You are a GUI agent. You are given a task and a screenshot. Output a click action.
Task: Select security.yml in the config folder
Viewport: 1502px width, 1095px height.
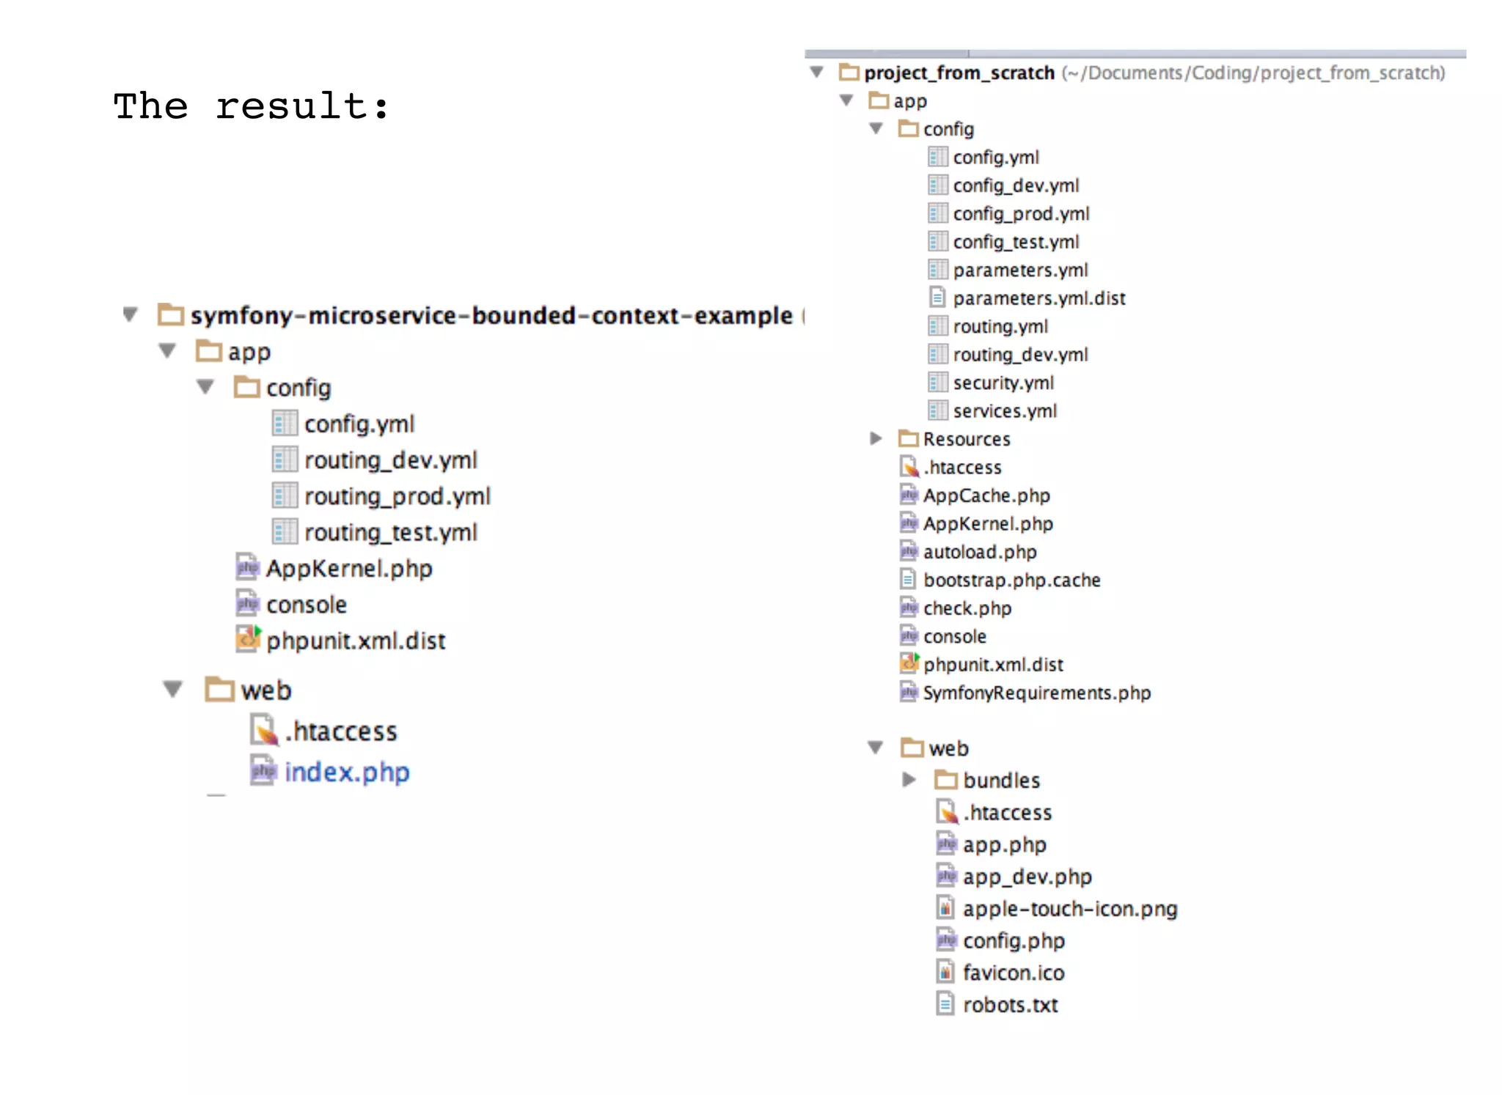click(1003, 383)
